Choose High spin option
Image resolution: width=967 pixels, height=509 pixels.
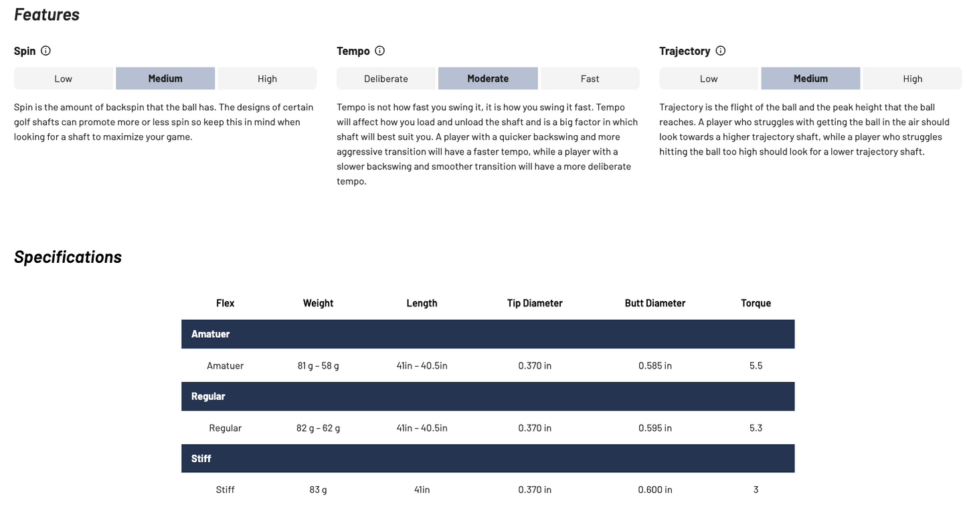tap(267, 78)
